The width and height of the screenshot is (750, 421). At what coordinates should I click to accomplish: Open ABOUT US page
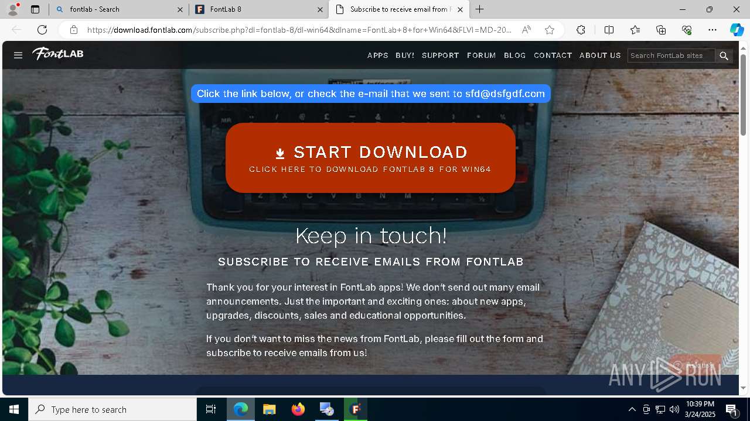(600, 56)
